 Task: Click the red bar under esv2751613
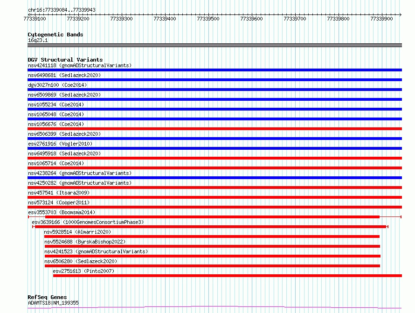point(228,276)
